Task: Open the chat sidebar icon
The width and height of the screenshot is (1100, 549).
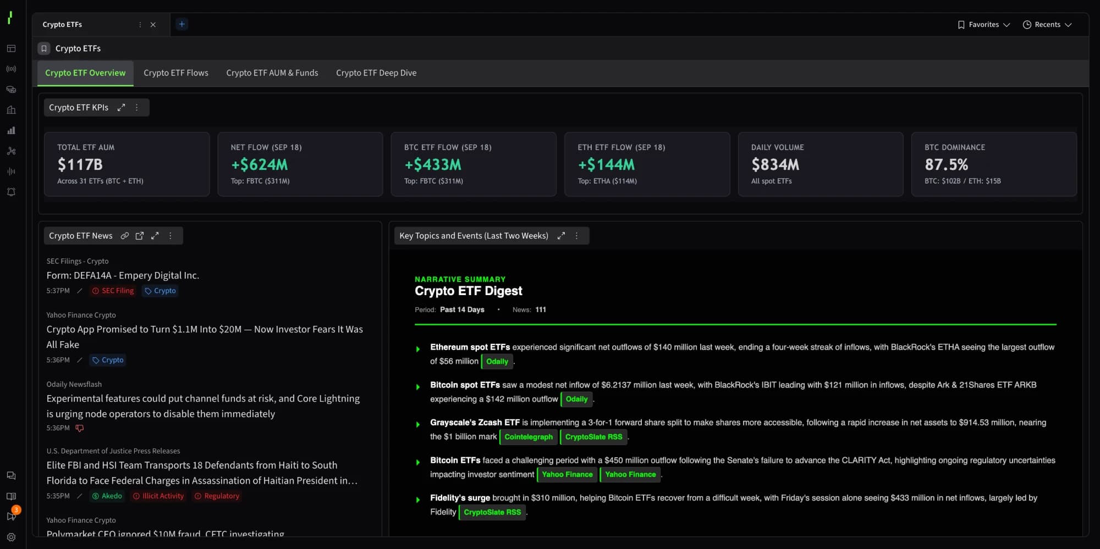Action: pyautogui.click(x=11, y=476)
